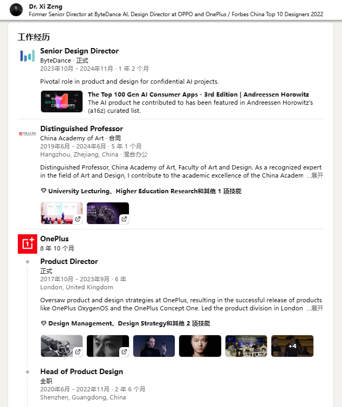Screen dimensions: 342x407
Task: Select the Head of Product Design title
Action: click(81, 371)
